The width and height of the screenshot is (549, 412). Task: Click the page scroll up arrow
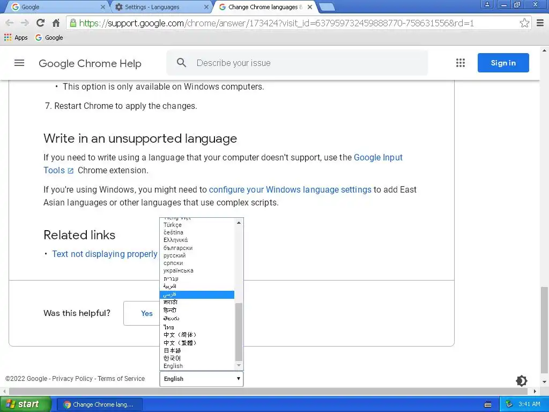(545, 50)
